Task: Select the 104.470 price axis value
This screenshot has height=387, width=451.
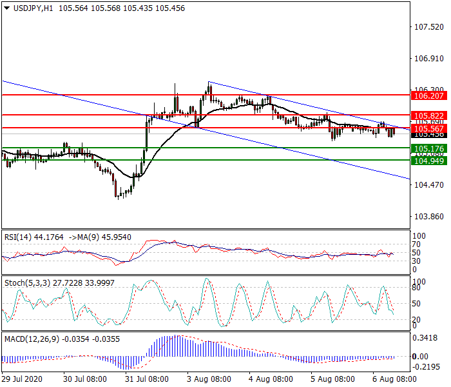Action: [x=429, y=185]
